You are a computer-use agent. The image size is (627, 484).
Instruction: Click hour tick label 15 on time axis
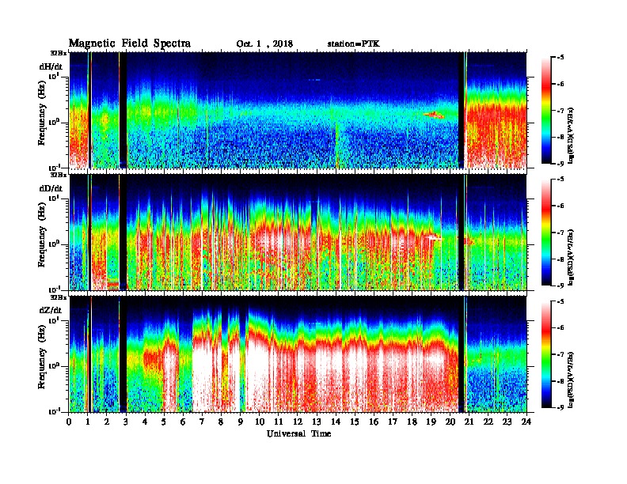[x=355, y=422]
